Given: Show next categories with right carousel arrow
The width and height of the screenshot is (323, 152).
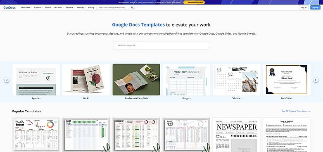Looking at the screenshot, I should [x=316, y=80].
